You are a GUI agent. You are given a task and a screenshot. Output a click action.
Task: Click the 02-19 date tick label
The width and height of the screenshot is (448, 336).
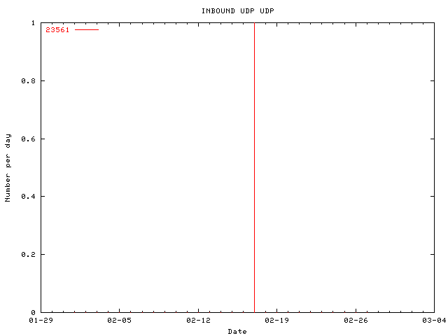tap(277, 321)
